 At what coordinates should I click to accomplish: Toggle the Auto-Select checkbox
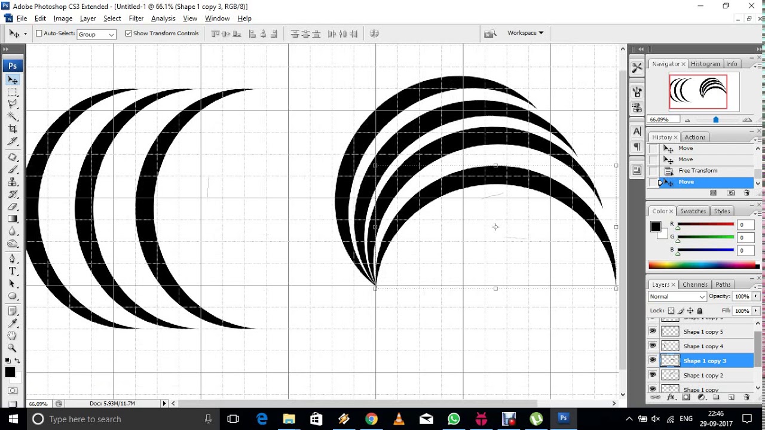(x=39, y=33)
